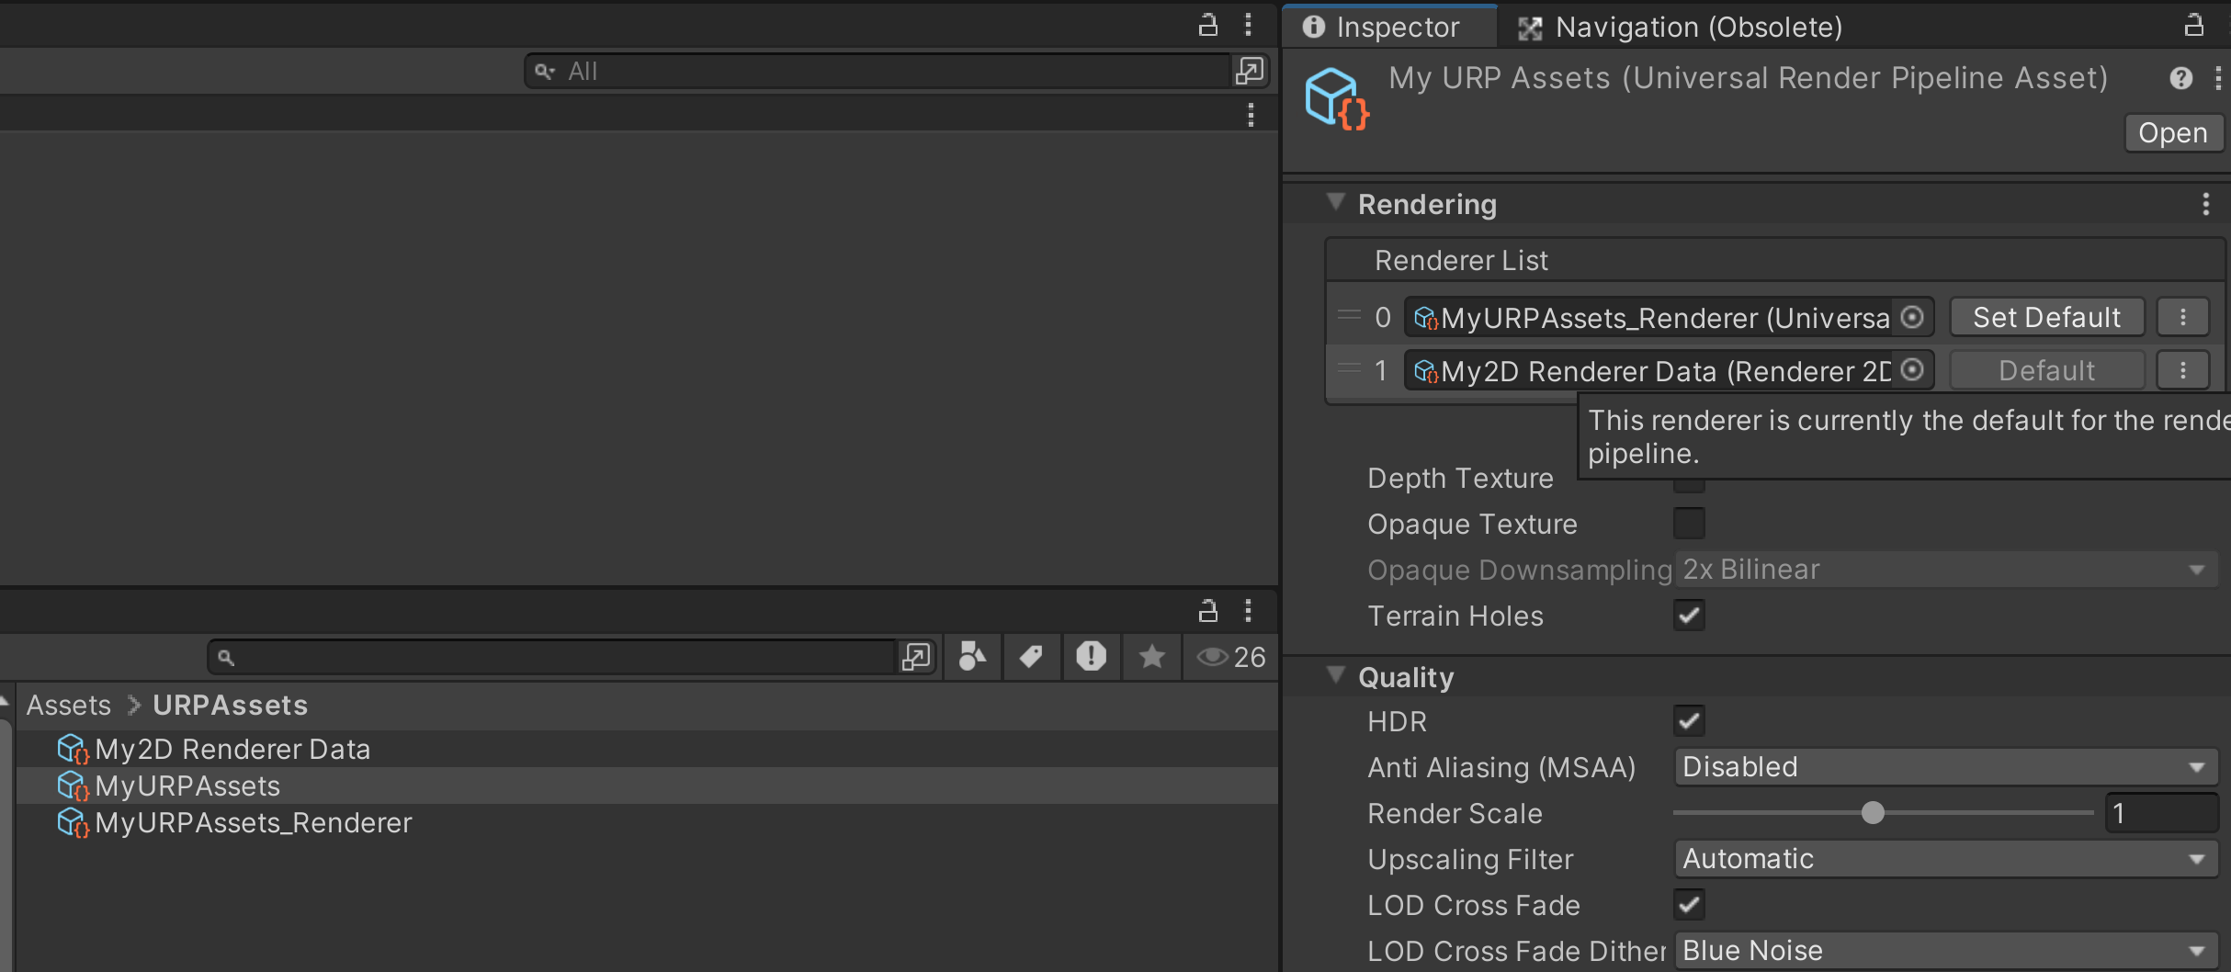This screenshot has height=972, width=2231.
Task: Click the Assets breadcrumb
Action: 68,705
